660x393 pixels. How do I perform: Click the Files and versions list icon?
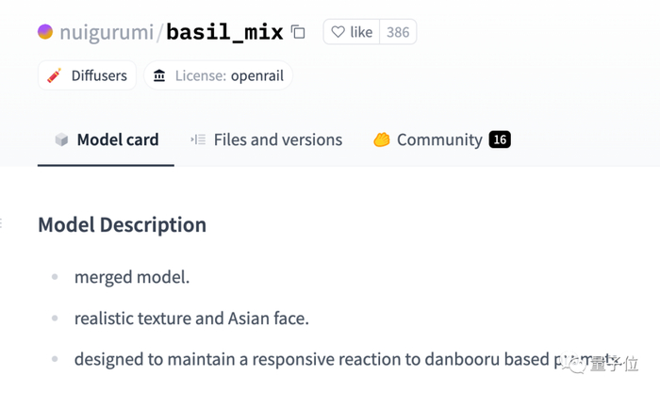pyautogui.click(x=198, y=139)
